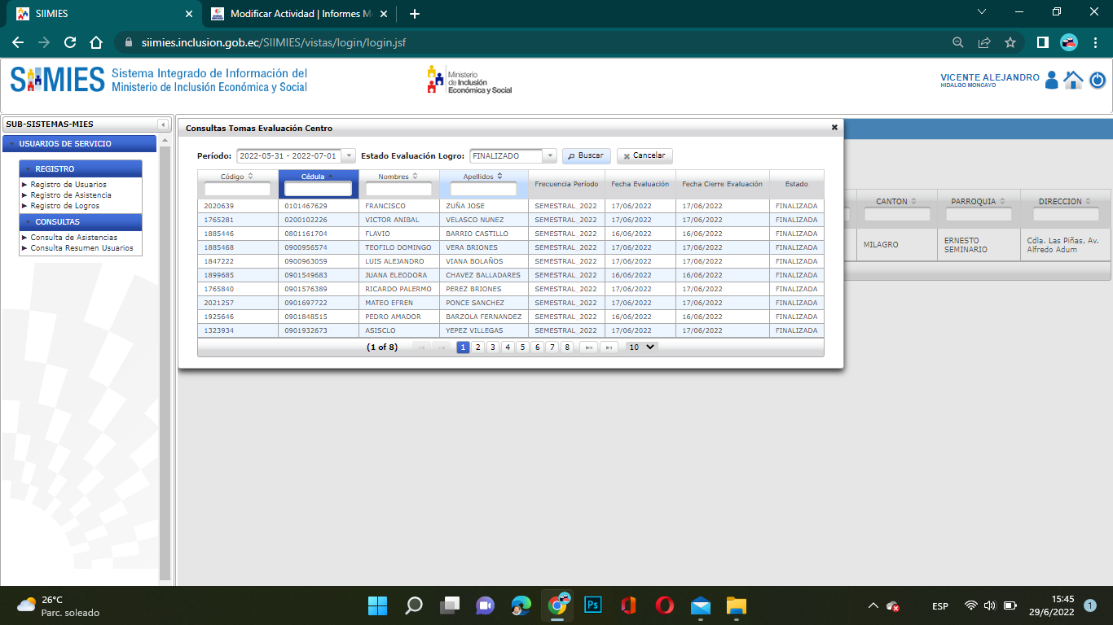The height and width of the screenshot is (625, 1113).
Task: Open Estado Evaluación Logro dropdown
Action: tap(549, 156)
